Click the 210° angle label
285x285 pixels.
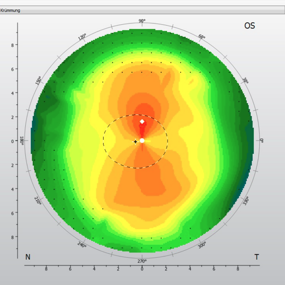point(38,201)
